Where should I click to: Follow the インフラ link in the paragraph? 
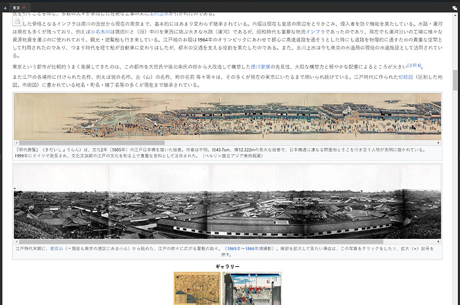315,32
